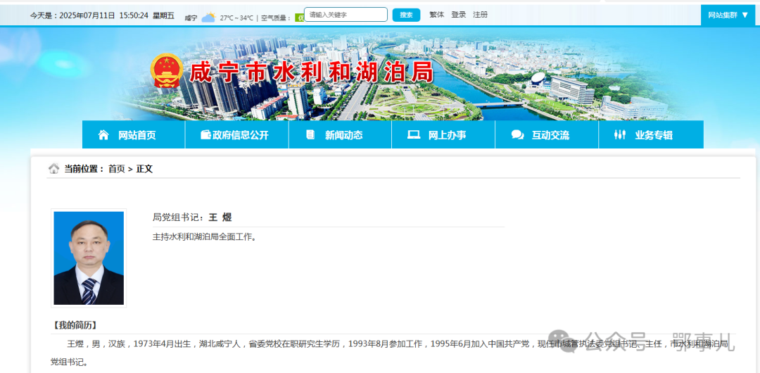The image size is (760, 373).
Task: Click the national emblem logo
Action: click(167, 71)
